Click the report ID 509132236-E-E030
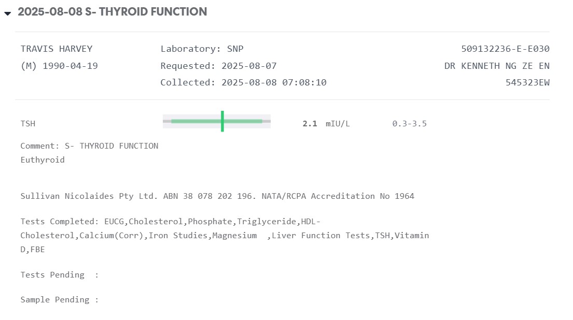 click(505, 49)
